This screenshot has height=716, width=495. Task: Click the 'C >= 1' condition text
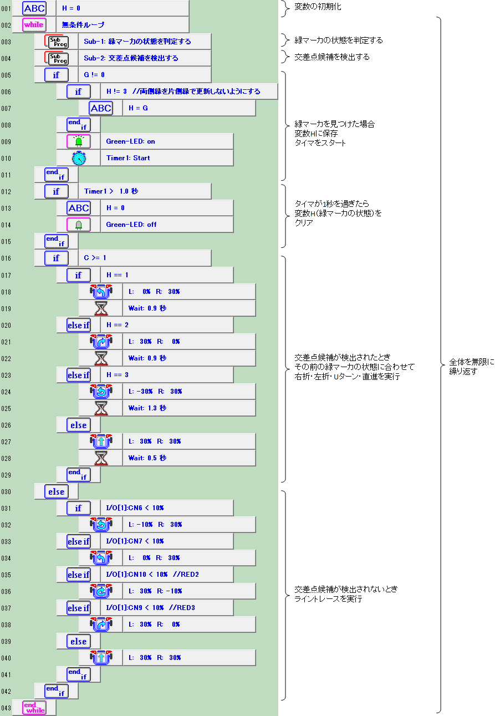[x=95, y=258]
